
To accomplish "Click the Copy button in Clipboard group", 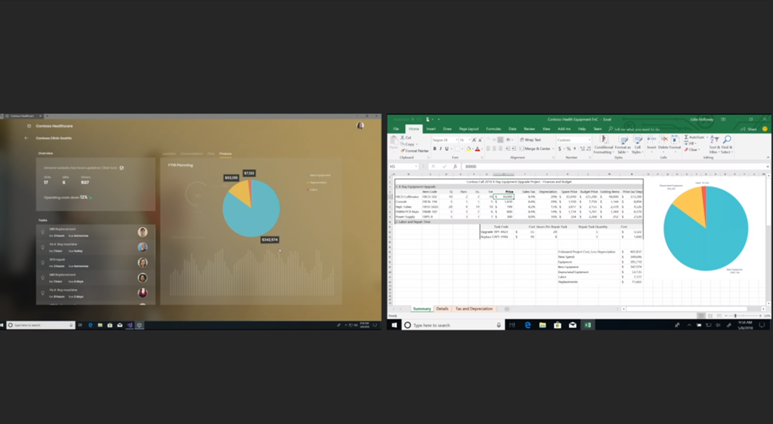I will point(408,144).
